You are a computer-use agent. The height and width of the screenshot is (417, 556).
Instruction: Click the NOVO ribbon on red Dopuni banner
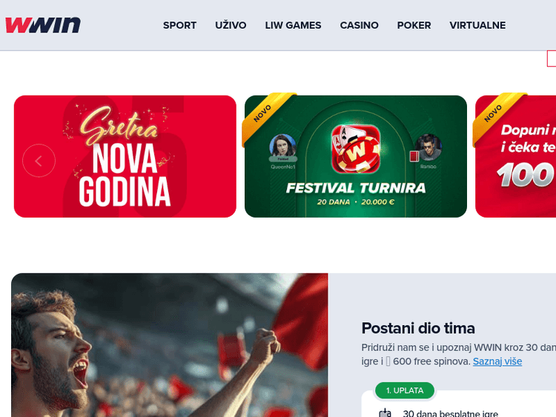pyautogui.click(x=498, y=116)
